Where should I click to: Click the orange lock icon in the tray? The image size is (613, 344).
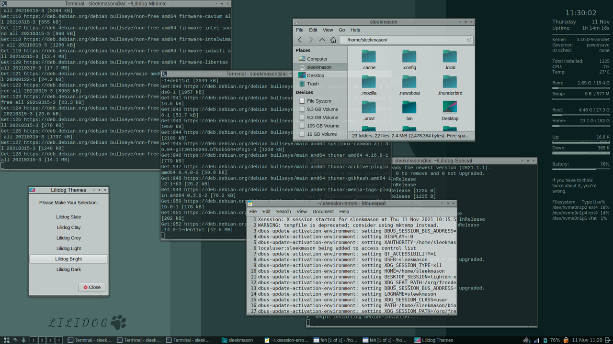(x=566, y=340)
